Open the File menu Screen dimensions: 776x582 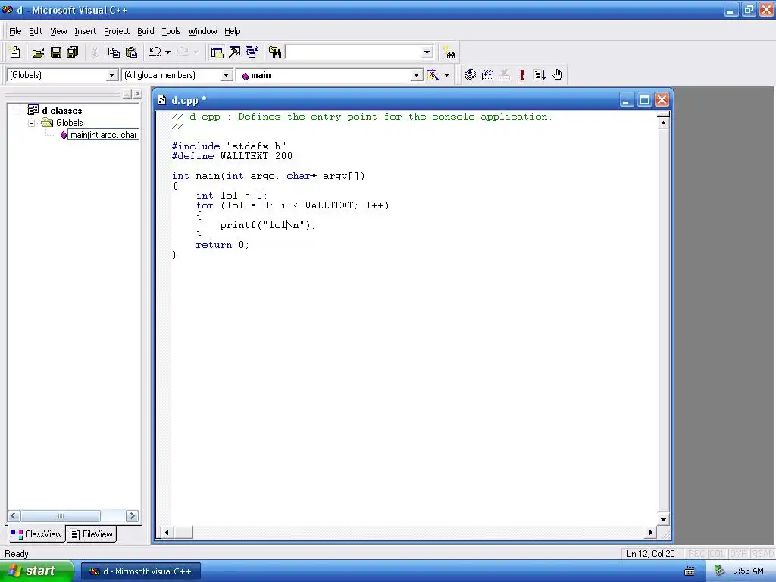(x=15, y=31)
